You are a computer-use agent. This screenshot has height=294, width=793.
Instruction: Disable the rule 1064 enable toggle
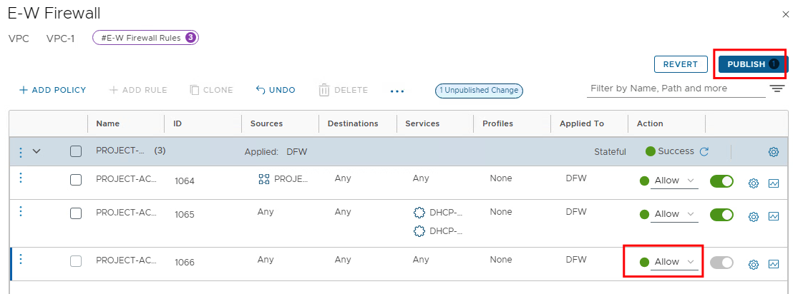pos(721,181)
